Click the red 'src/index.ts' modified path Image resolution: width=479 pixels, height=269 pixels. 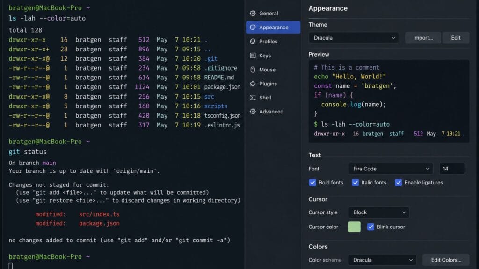pos(99,214)
